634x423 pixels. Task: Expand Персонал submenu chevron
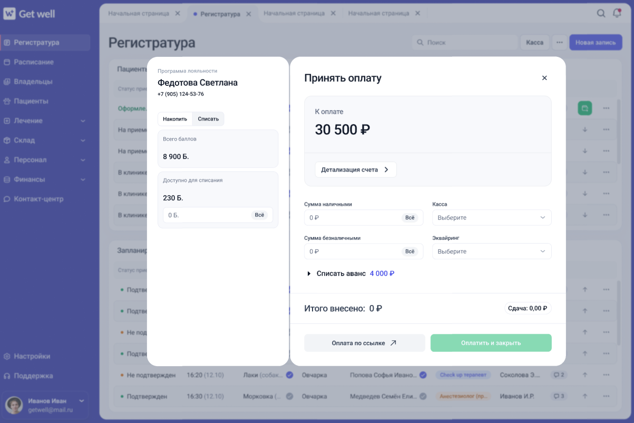coord(83,160)
